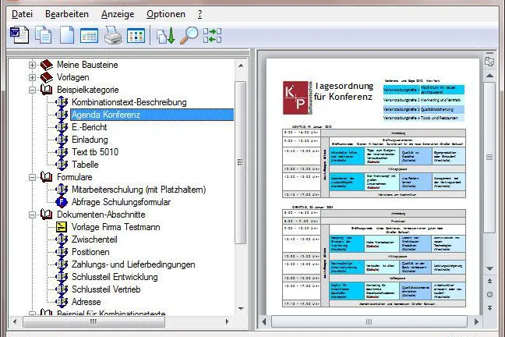
Task: Click the green down-arrow insert icon
Action: [x=166, y=35]
